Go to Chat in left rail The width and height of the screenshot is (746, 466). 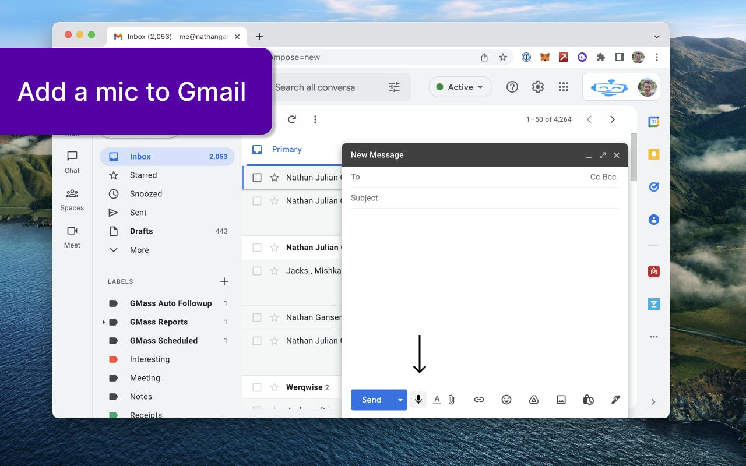click(72, 162)
